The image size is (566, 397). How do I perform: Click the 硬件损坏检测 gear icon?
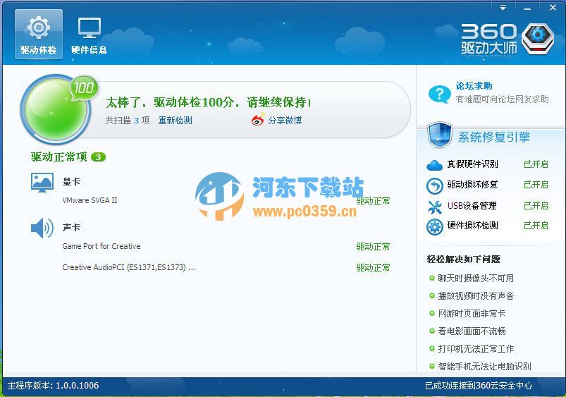pos(435,227)
